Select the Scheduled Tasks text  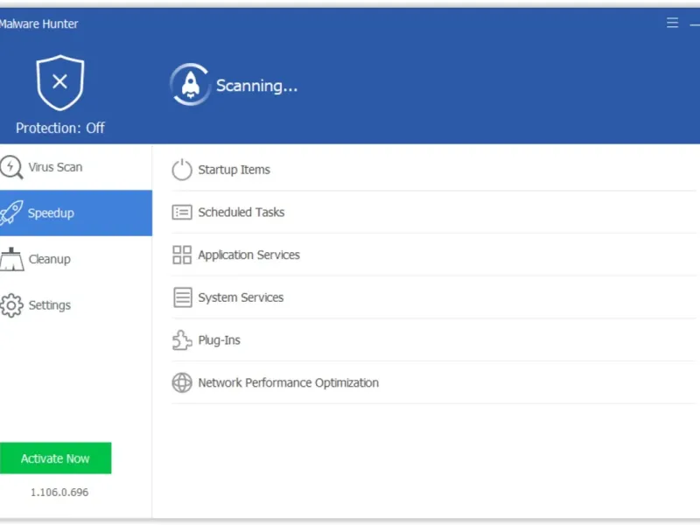pyautogui.click(x=241, y=212)
